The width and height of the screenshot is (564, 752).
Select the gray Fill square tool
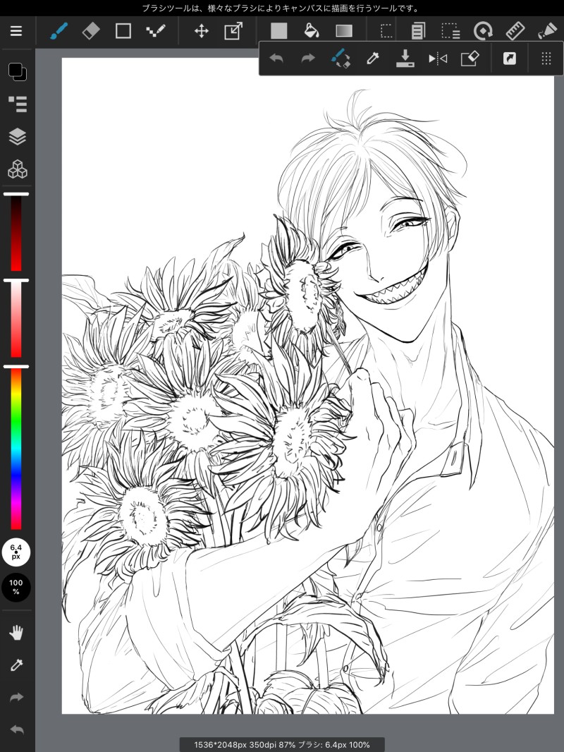point(279,31)
